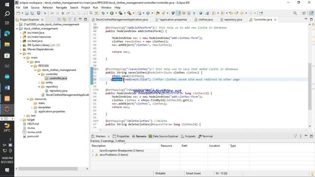Click the Save All toolbar icon

[x=32, y=13]
